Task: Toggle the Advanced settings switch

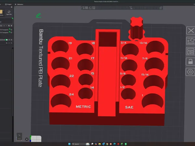Action: click(x=6, y=40)
